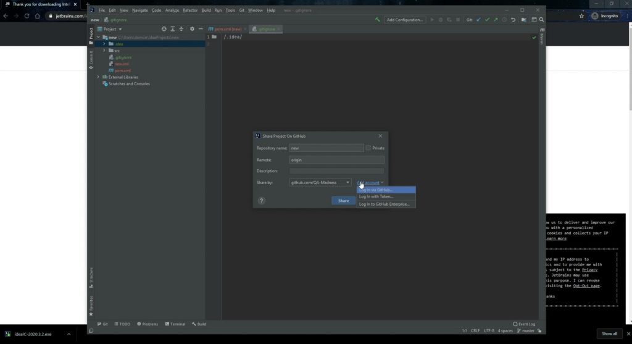
Task: Click Select Opened File target icon
Action: click(x=164, y=29)
